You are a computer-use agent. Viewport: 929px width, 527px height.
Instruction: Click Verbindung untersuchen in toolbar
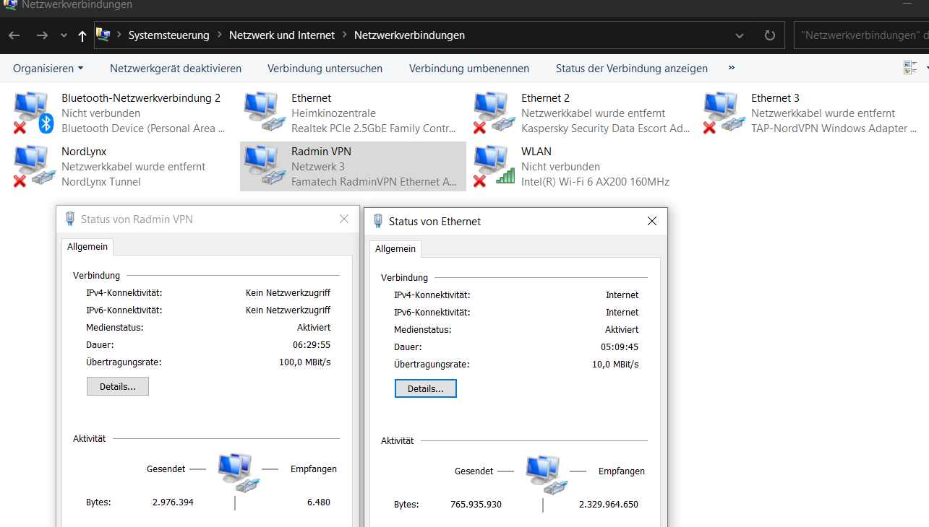pyautogui.click(x=325, y=69)
